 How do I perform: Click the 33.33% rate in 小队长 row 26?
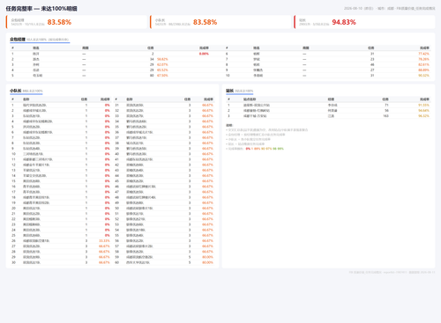coord(104,241)
